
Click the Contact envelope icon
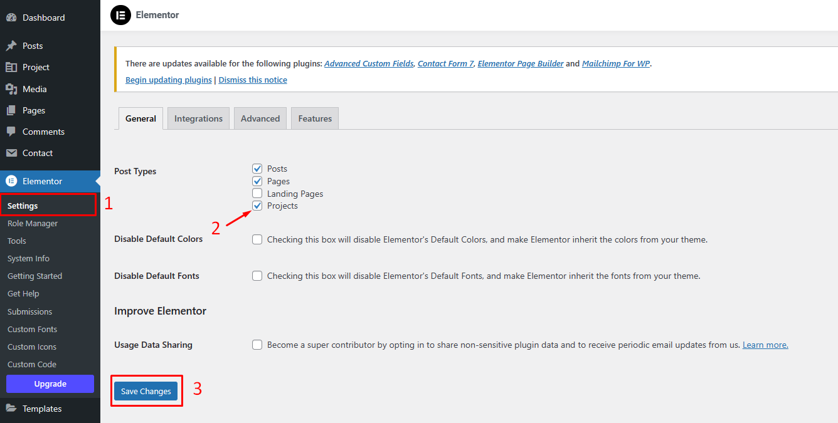click(11, 153)
